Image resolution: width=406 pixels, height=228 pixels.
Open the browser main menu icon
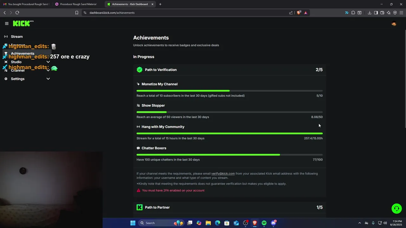click(x=402, y=13)
